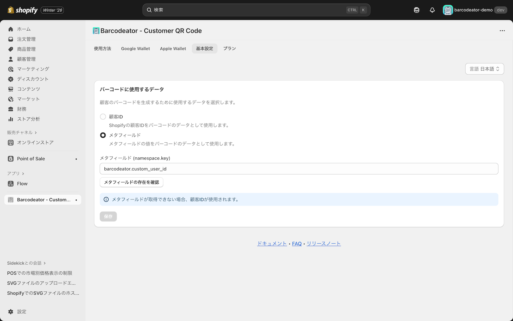The height and width of the screenshot is (321, 513).
Task: Click the メタフィールドの存在を確認 button
Action: coord(131,182)
